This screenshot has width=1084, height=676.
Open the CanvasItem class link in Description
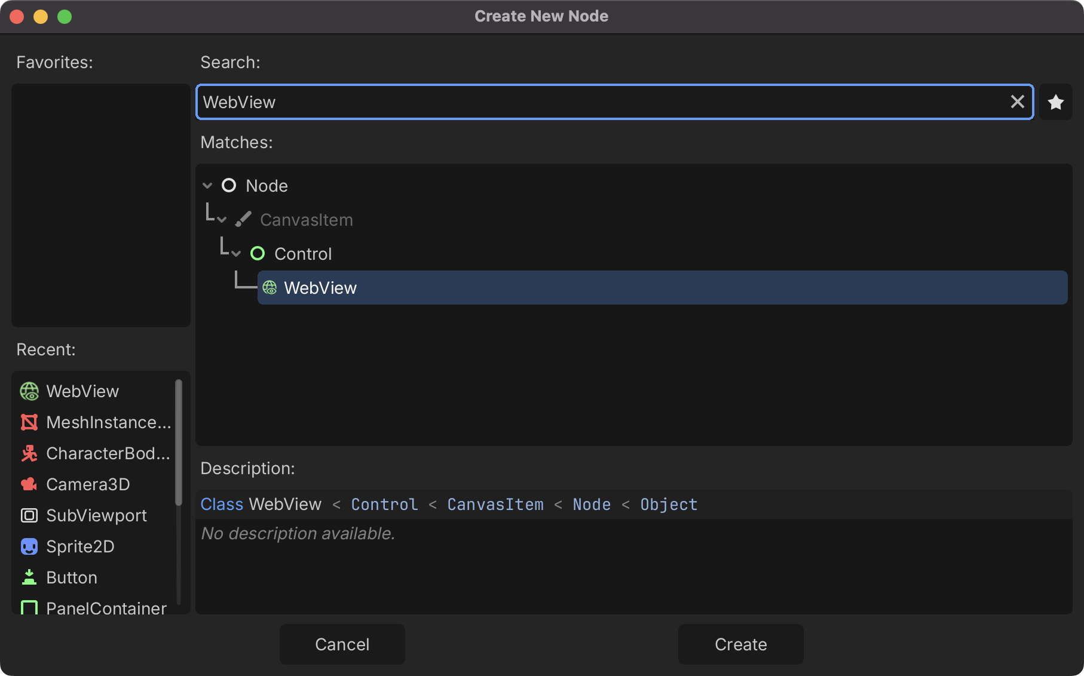pos(495,505)
